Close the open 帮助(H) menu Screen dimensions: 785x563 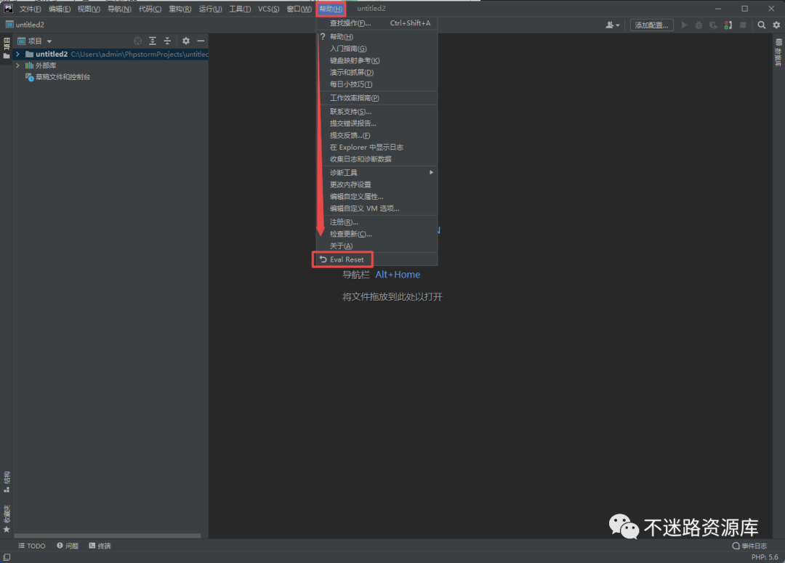pos(331,9)
